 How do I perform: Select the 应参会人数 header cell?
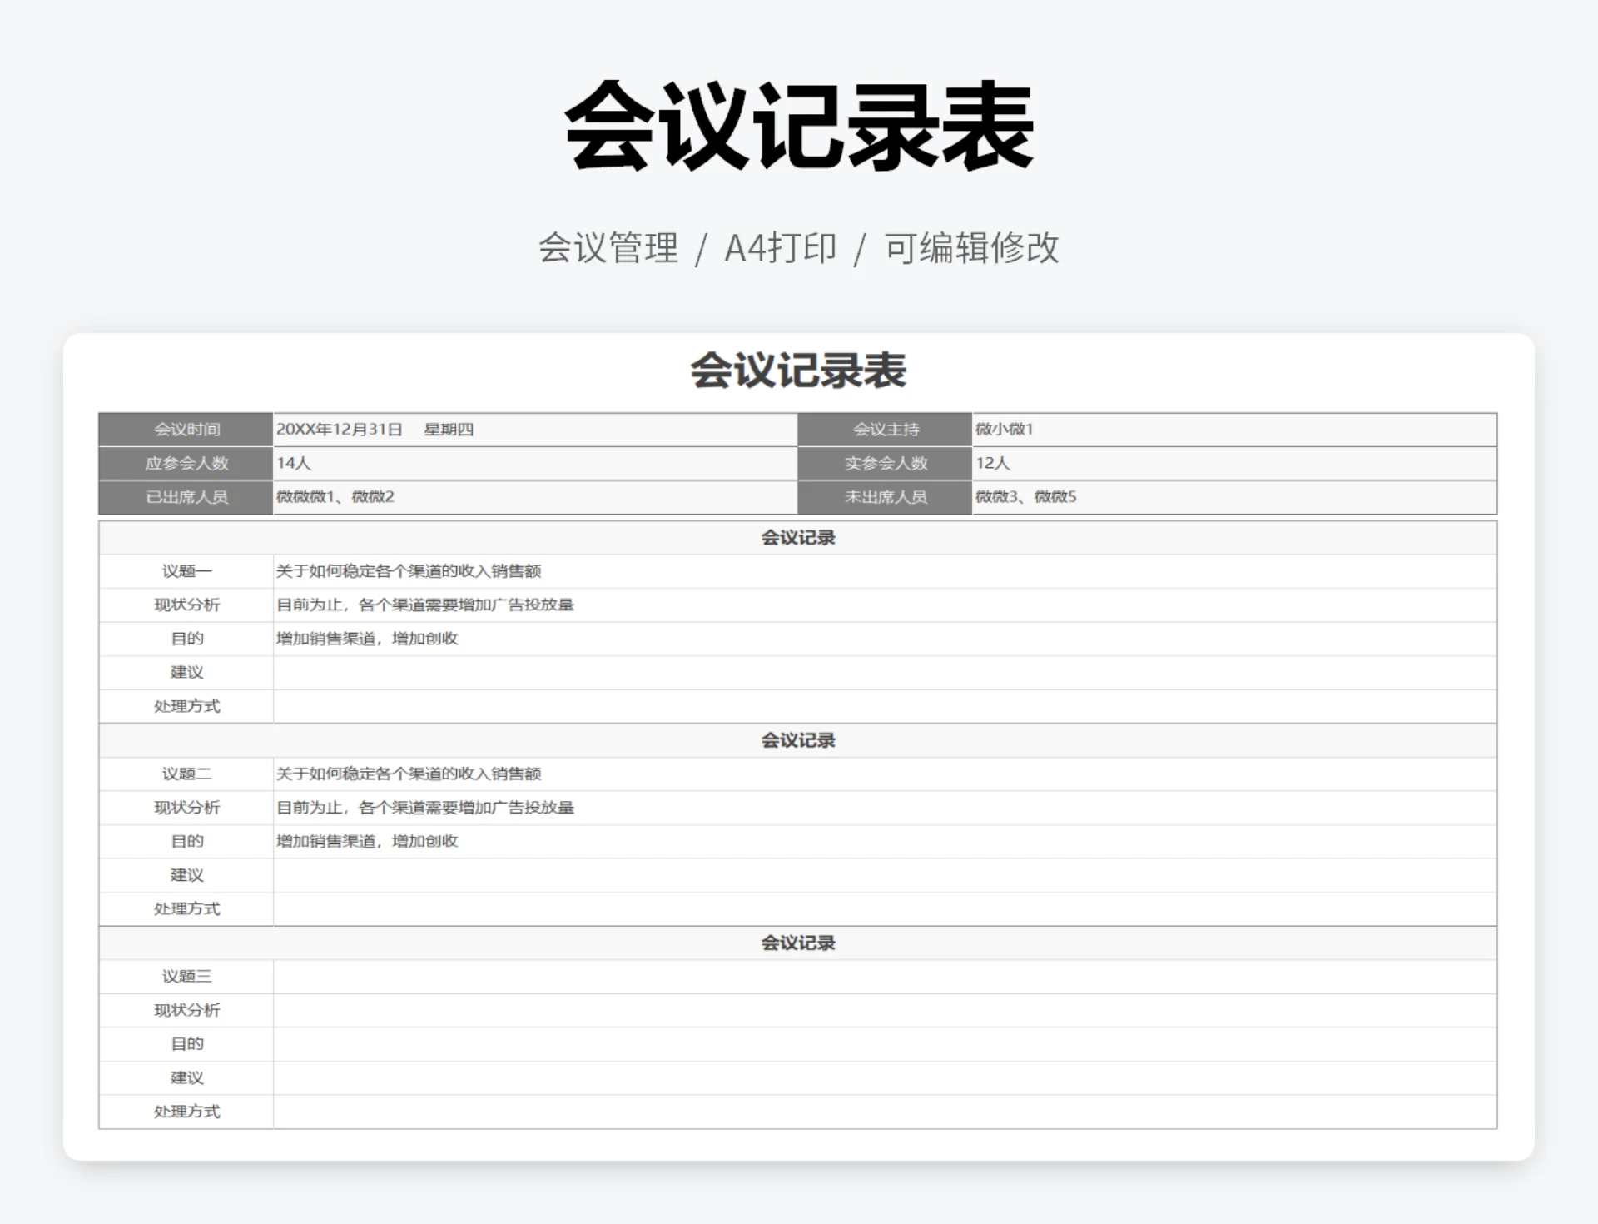pos(185,464)
